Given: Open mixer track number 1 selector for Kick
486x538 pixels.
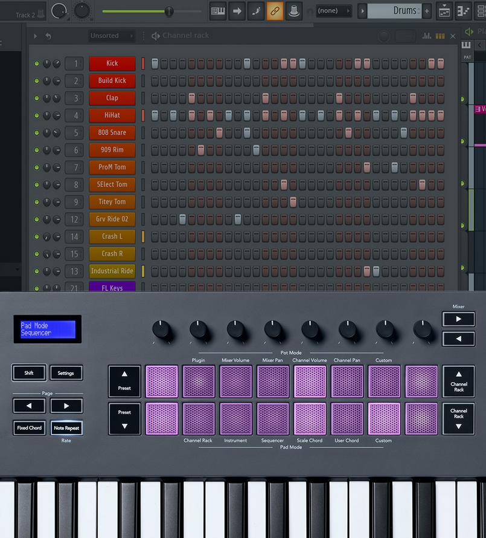Looking at the screenshot, I should 74,63.
